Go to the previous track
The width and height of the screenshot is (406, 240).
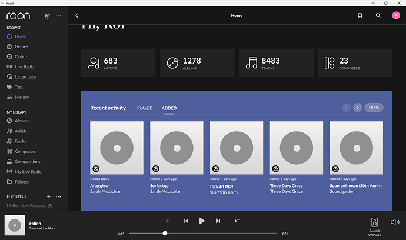pyautogui.click(x=186, y=221)
